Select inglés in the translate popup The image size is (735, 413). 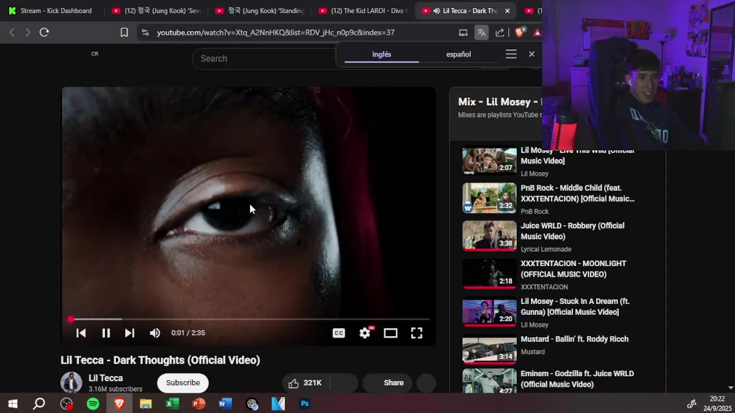pos(381,54)
